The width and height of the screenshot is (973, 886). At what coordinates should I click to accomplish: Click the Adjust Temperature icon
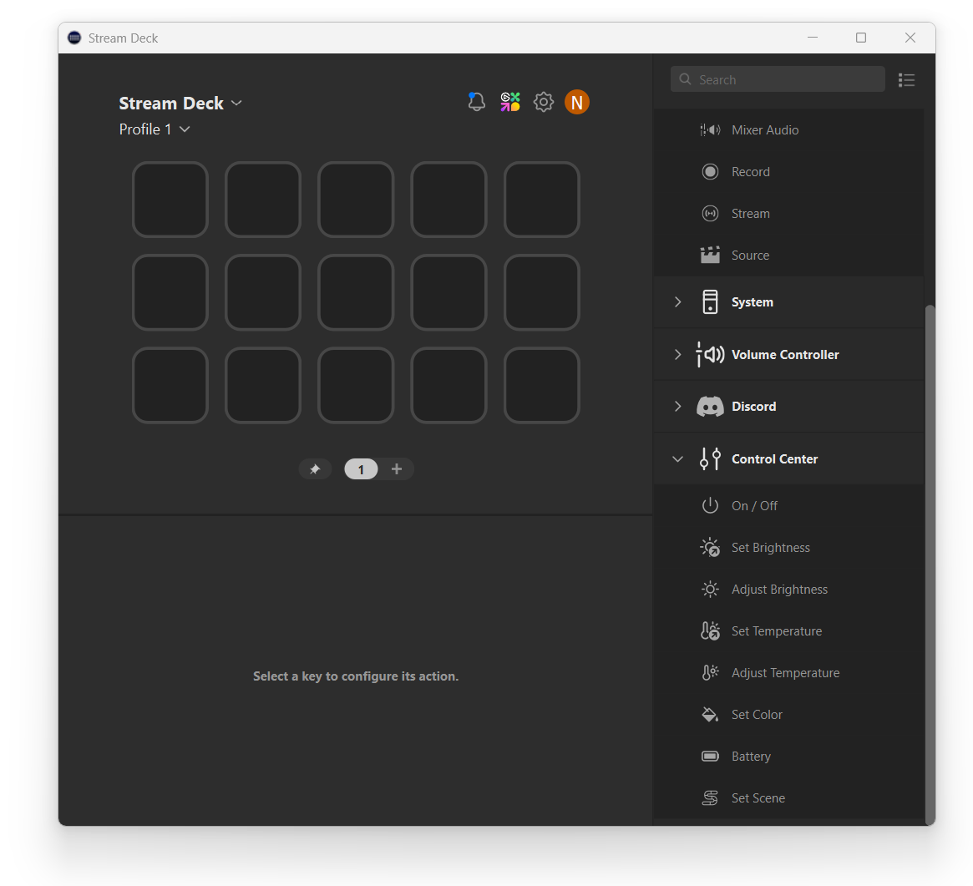[710, 672]
